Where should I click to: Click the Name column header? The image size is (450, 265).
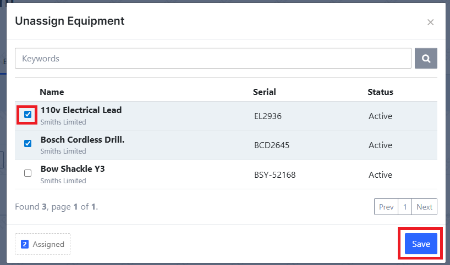coord(52,92)
